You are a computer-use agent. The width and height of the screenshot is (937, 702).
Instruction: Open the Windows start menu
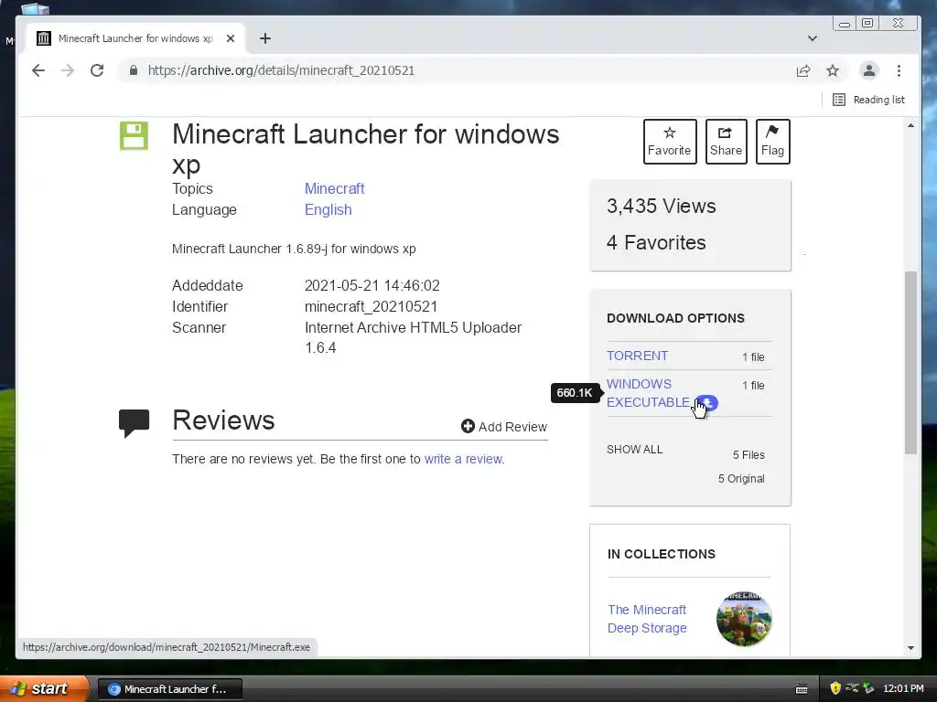[x=43, y=688]
